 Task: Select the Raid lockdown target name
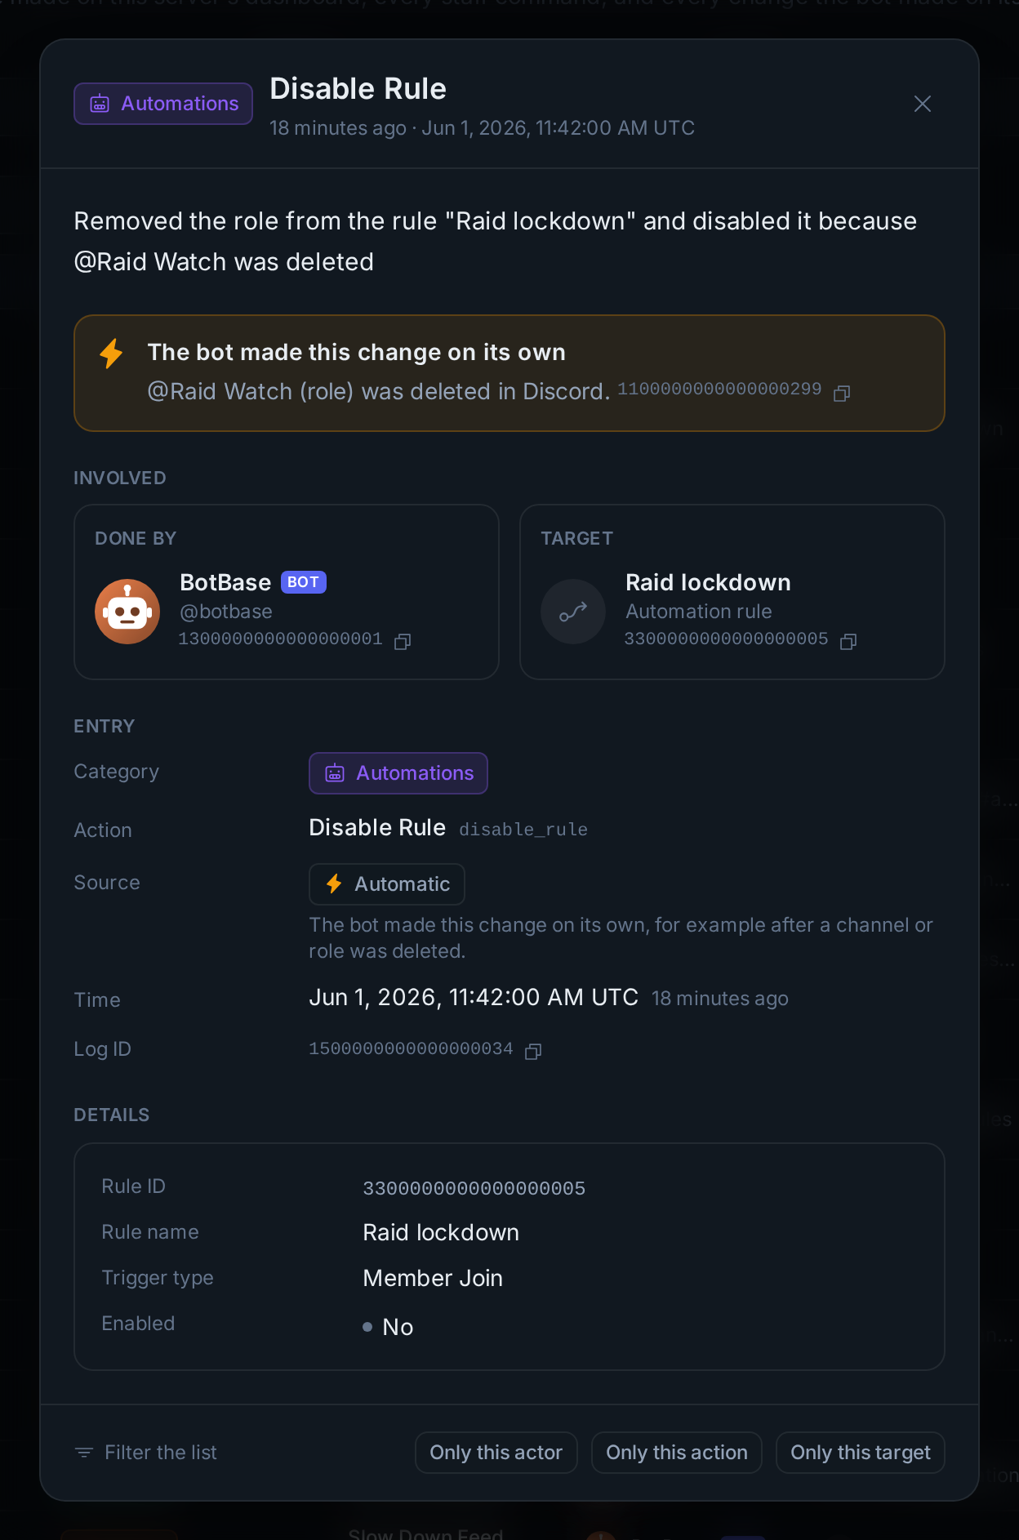coord(708,583)
